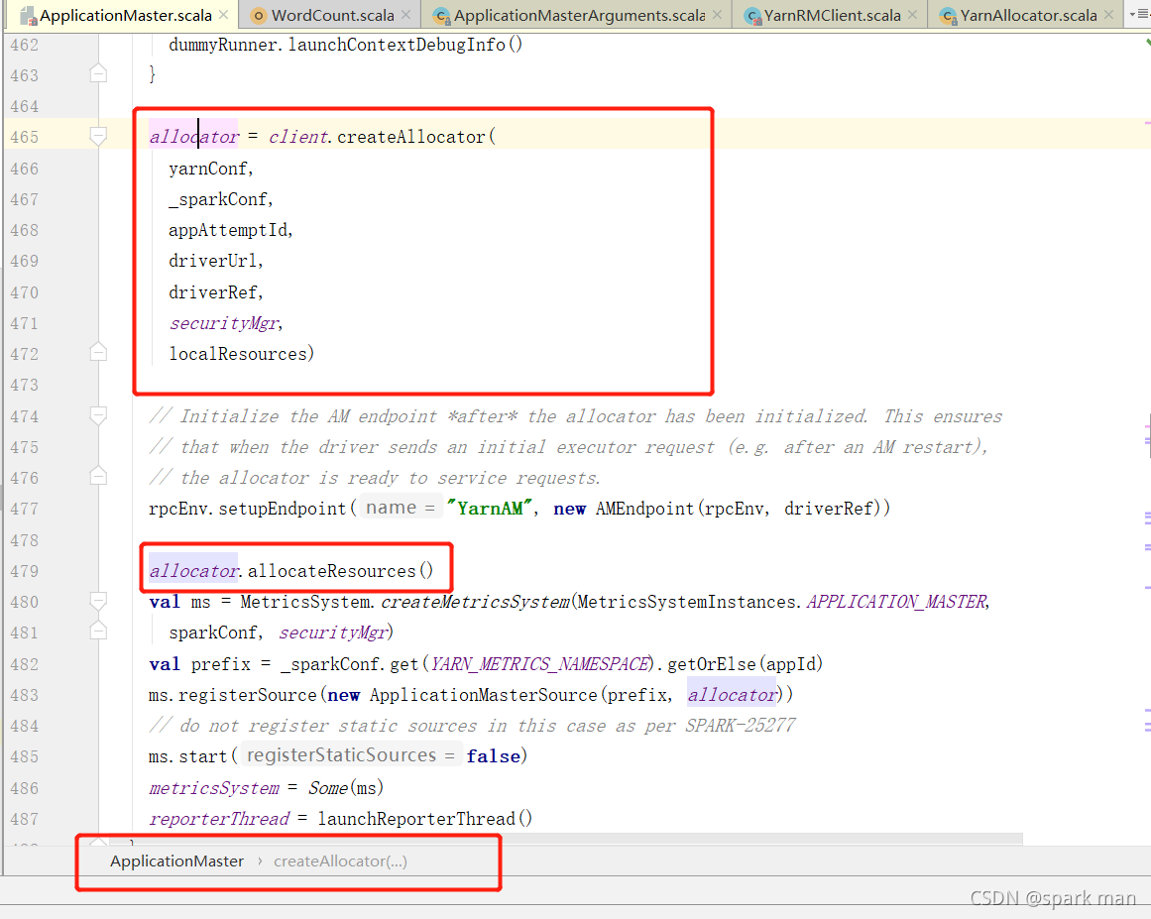Click the driverRef argument on line 470

coord(213,292)
